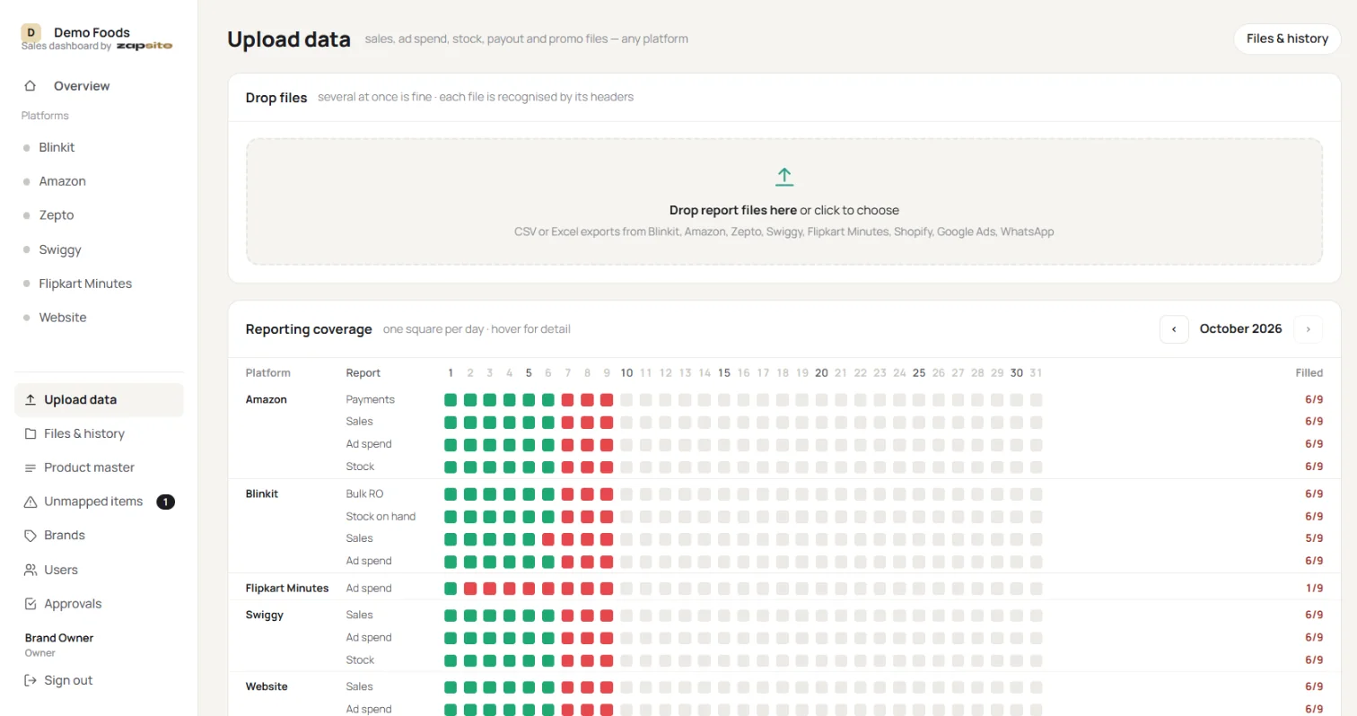Click Swiggy Stock red square for day 9
The height and width of the screenshot is (716, 1357).
pos(607,659)
